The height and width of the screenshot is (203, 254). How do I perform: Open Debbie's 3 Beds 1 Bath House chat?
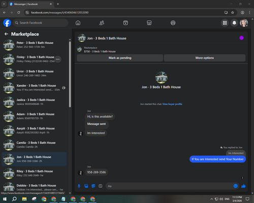35,187
